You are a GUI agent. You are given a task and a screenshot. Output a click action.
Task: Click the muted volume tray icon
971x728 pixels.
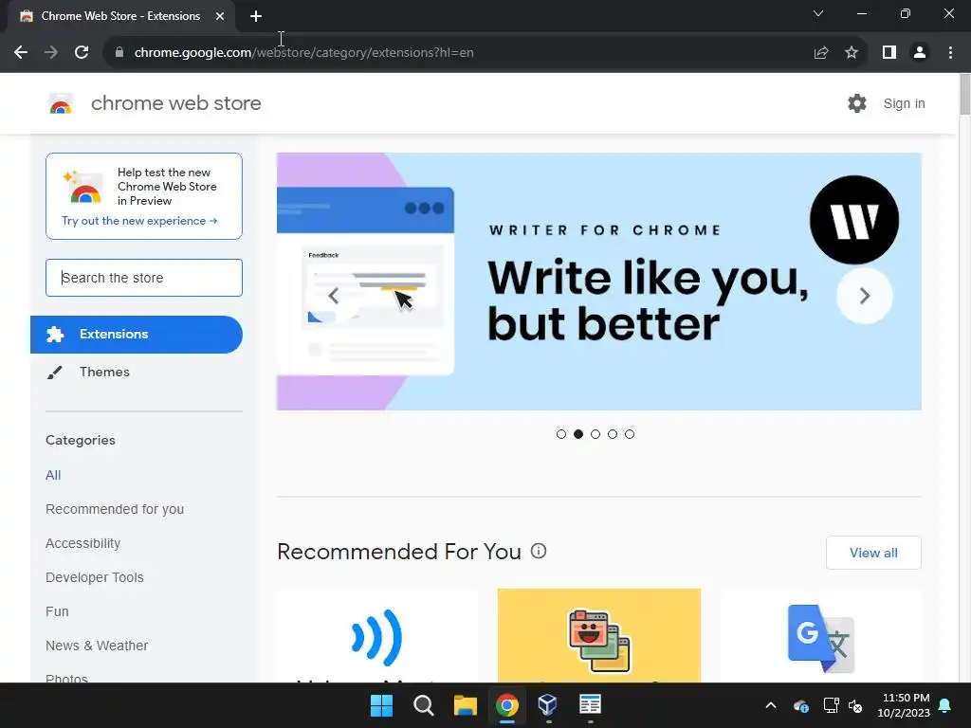855,705
